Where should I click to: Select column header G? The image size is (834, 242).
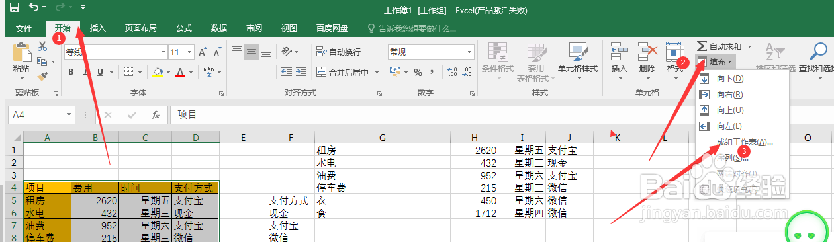click(383, 137)
